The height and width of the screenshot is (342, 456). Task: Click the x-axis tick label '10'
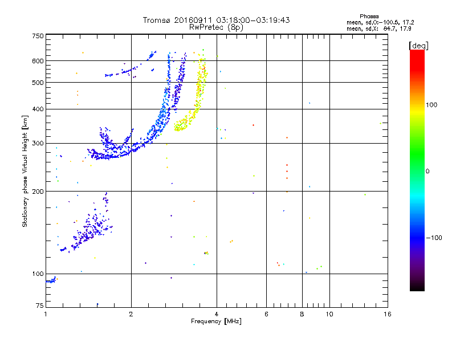(x=329, y=314)
